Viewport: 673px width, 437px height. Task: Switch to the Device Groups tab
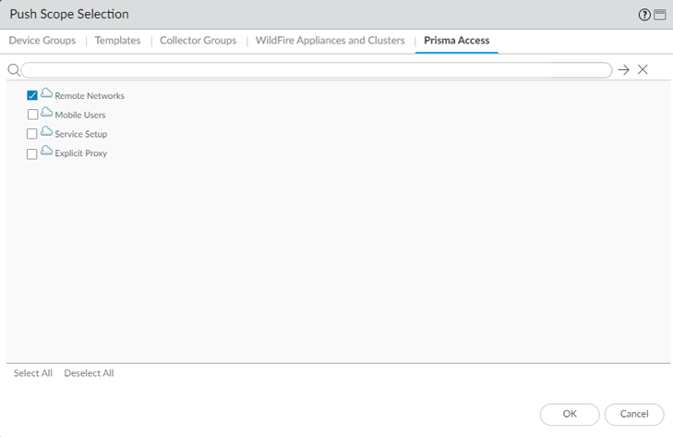click(x=42, y=41)
